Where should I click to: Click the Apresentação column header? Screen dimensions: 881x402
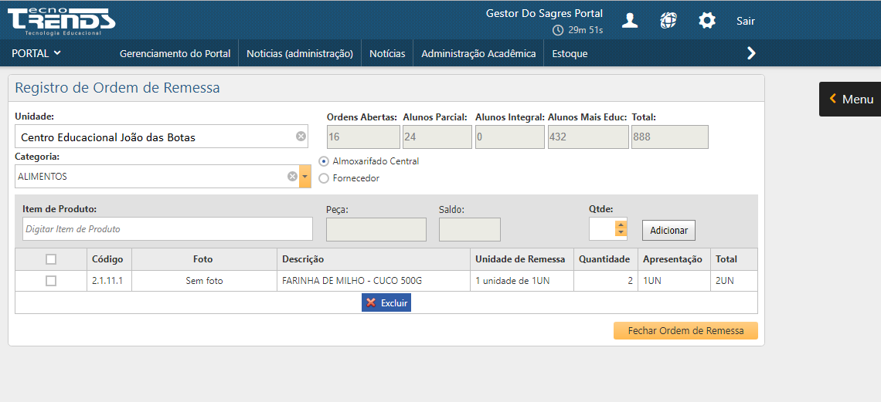[x=674, y=259]
